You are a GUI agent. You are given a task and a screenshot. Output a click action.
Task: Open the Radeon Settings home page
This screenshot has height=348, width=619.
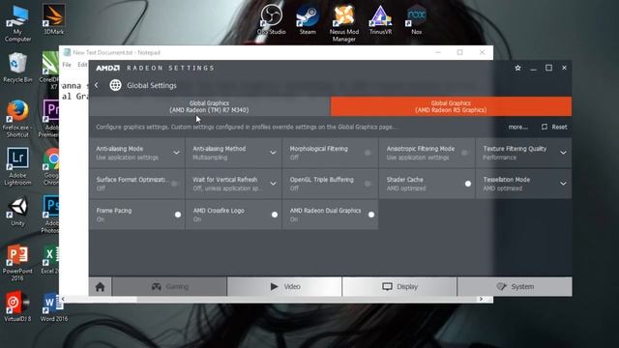(x=101, y=287)
